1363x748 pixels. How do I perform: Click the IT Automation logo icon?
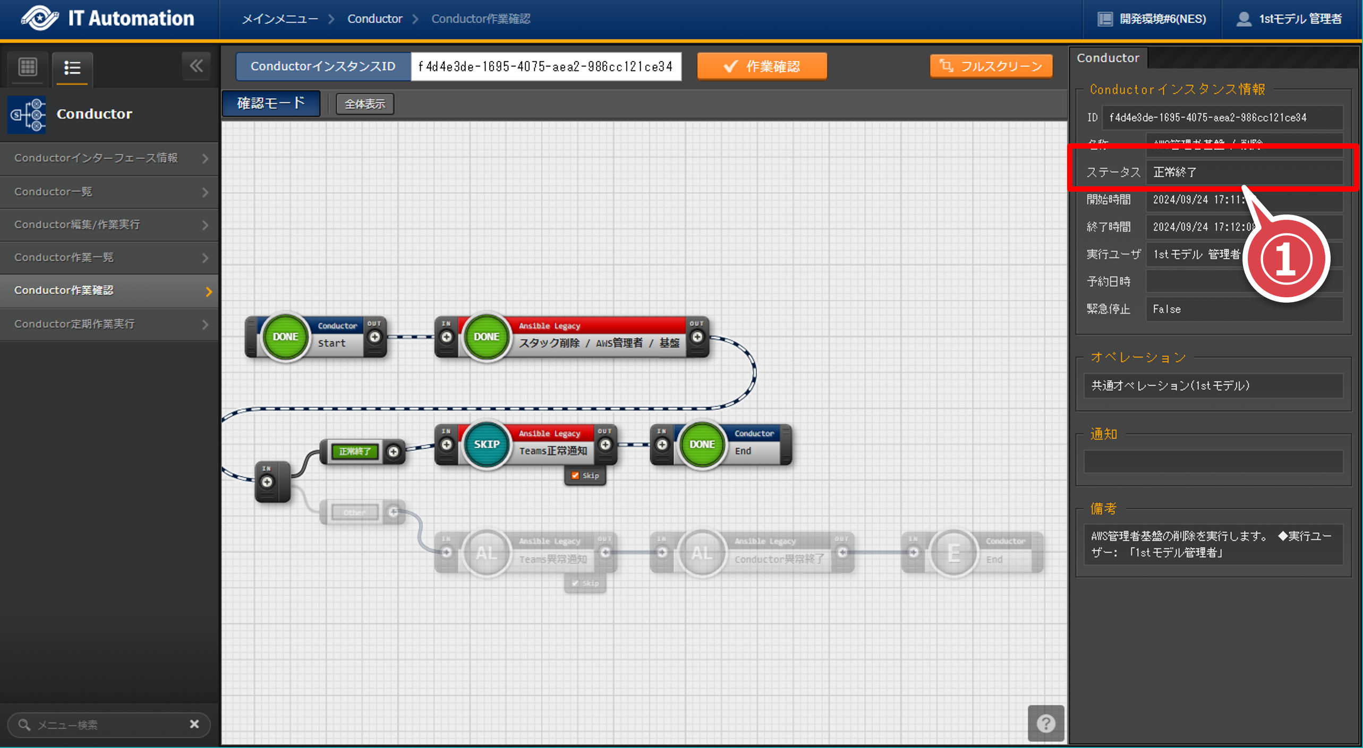tap(40, 19)
